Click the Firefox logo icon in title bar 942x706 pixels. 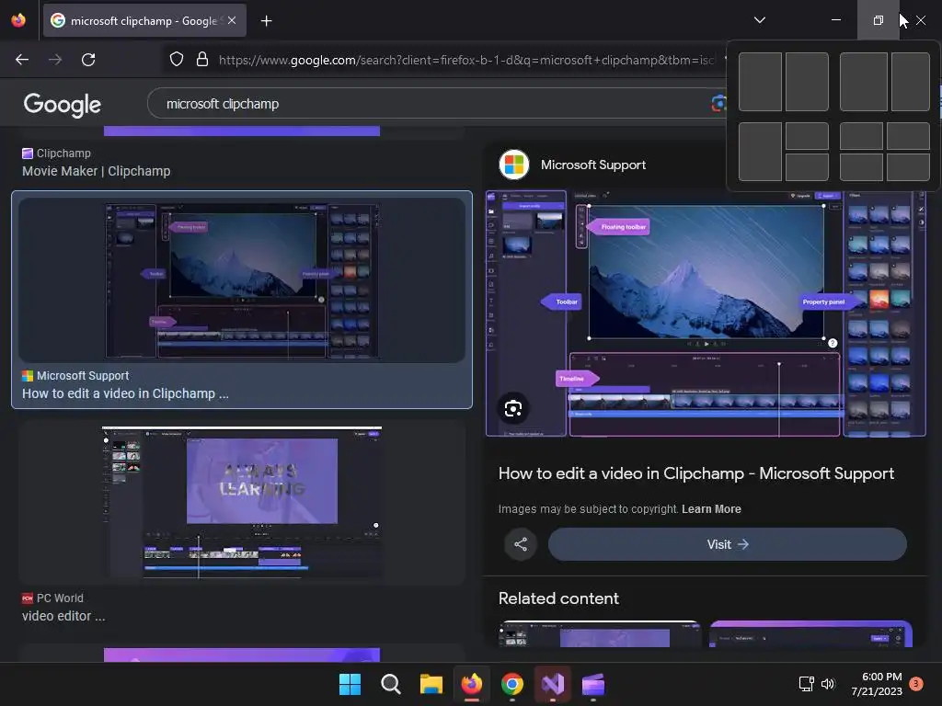coord(18,20)
